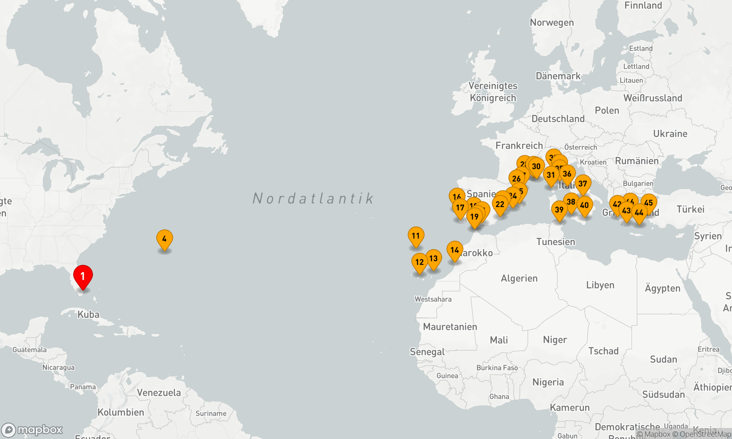The width and height of the screenshot is (732, 439).
Task: Open marker 11 in the Atlantic
Action: coord(416,236)
